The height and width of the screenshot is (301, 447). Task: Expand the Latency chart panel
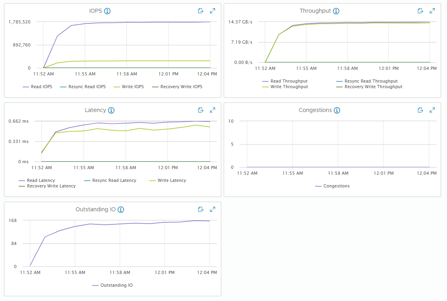click(x=213, y=110)
